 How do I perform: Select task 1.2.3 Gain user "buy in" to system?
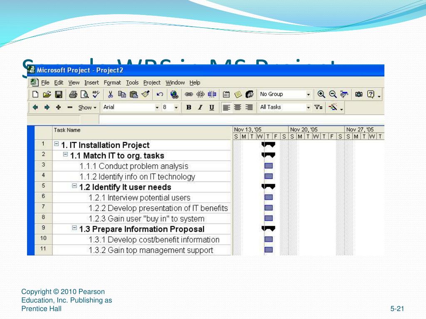point(141,218)
